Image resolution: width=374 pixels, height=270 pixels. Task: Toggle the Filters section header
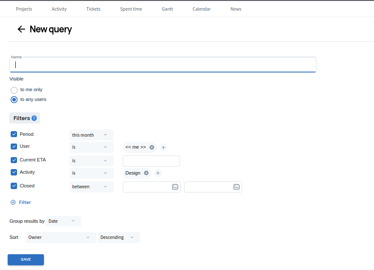[25, 118]
